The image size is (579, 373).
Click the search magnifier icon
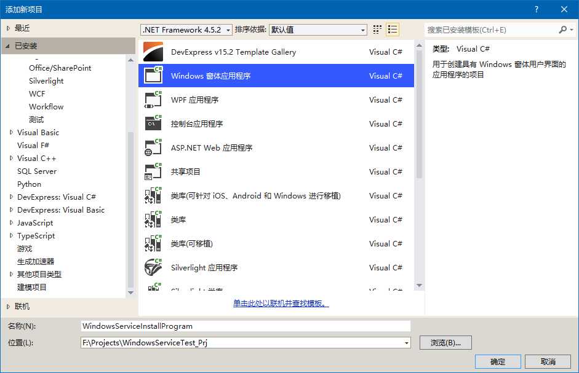coord(562,29)
